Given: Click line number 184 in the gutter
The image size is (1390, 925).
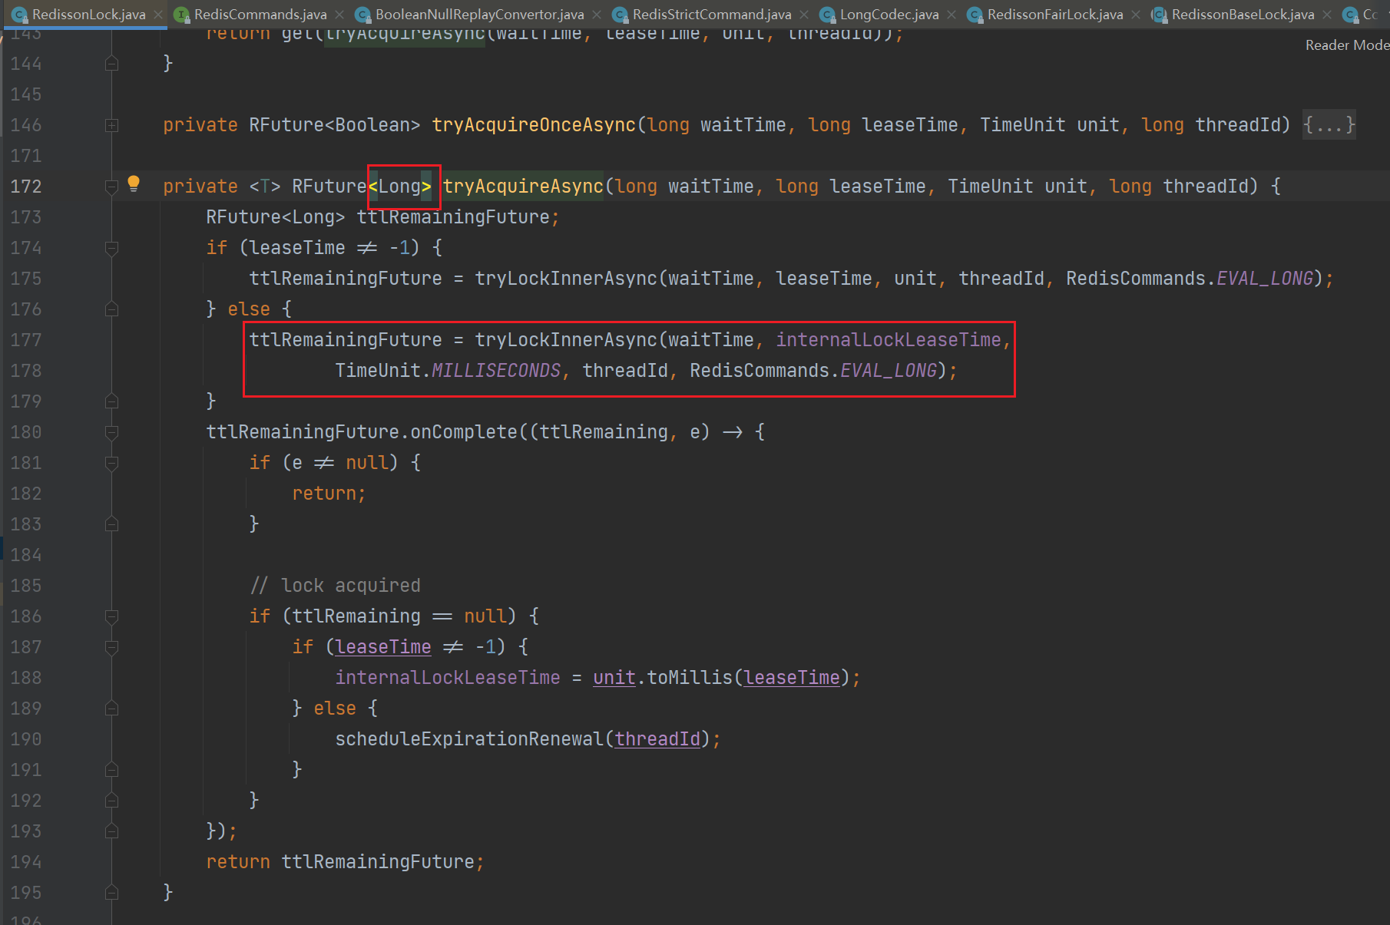Looking at the screenshot, I should click(x=26, y=555).
